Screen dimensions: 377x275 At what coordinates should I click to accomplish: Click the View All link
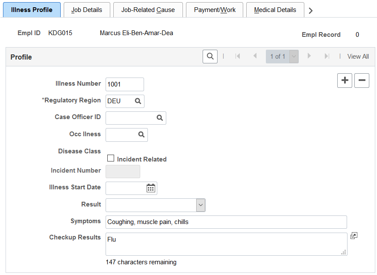pos(358,57)
